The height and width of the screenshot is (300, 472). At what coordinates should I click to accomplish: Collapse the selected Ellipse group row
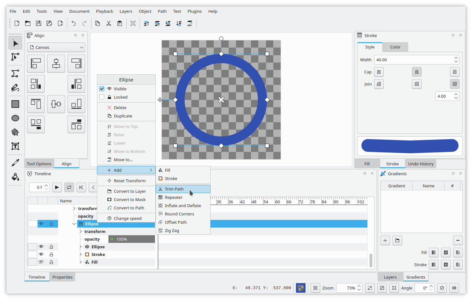(74, 224)
